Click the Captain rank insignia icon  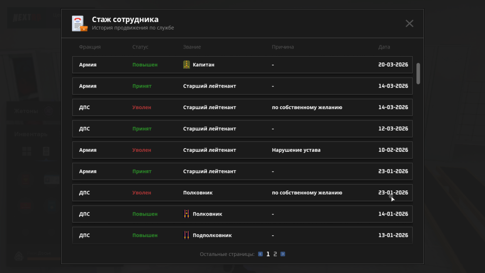[x=186, y=65]
